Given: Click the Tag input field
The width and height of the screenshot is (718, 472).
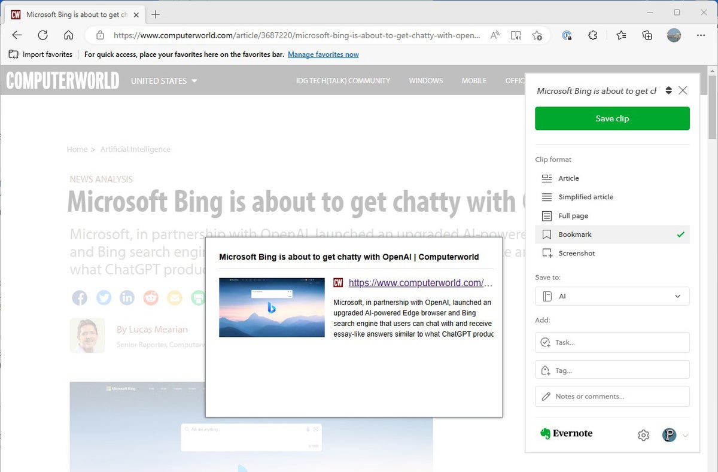Looking at the screenshot, I should (x=612, y=370).
